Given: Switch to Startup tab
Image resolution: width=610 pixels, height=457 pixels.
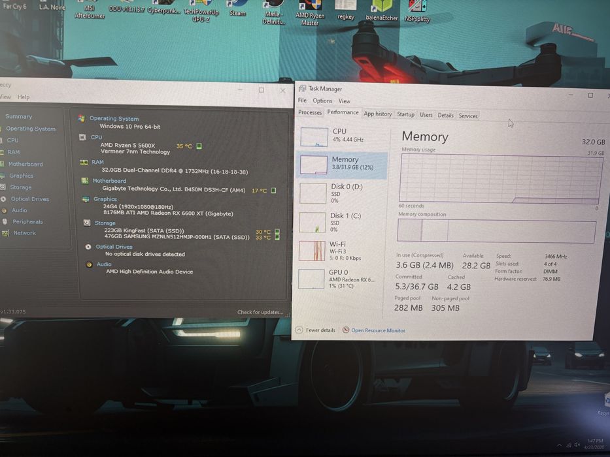Looking at the screenshot, I should (405, 114).
